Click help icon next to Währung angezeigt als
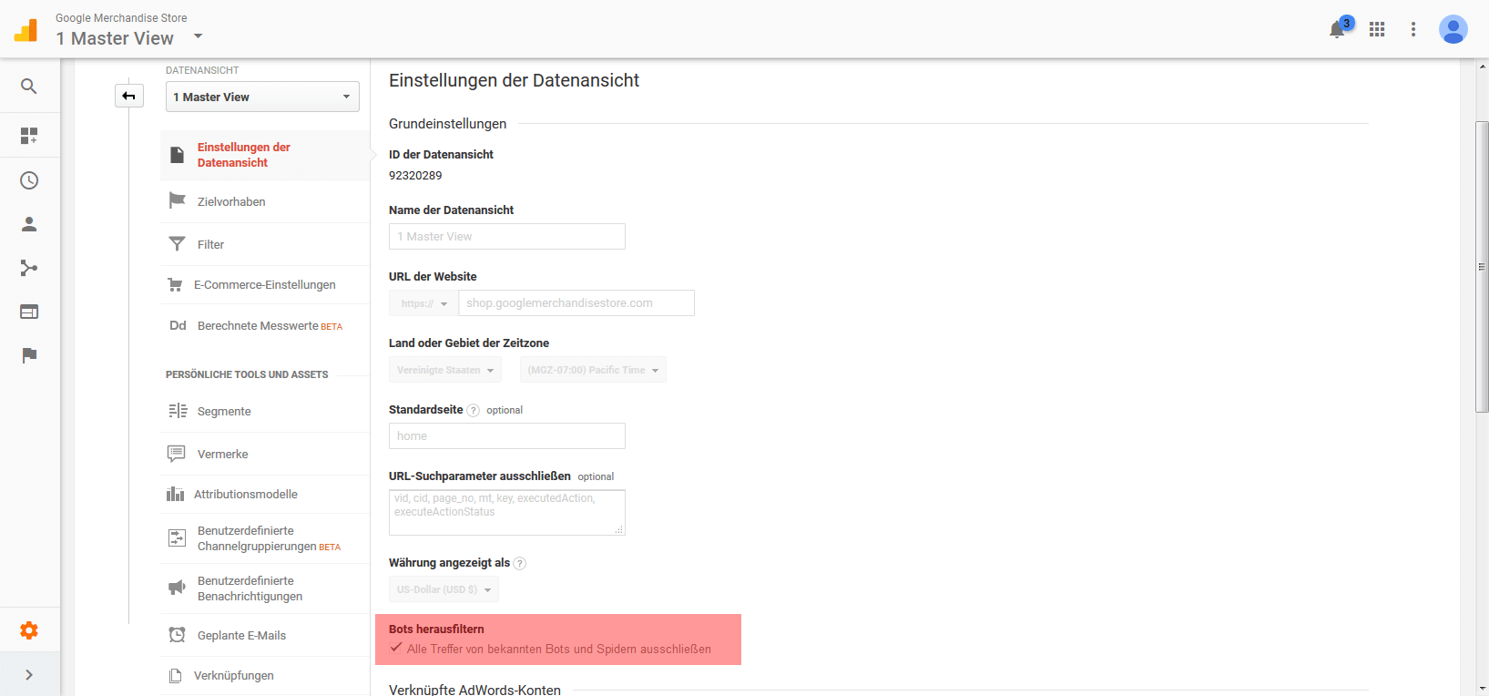The image size is (1489, 696). tap(520, 564)
